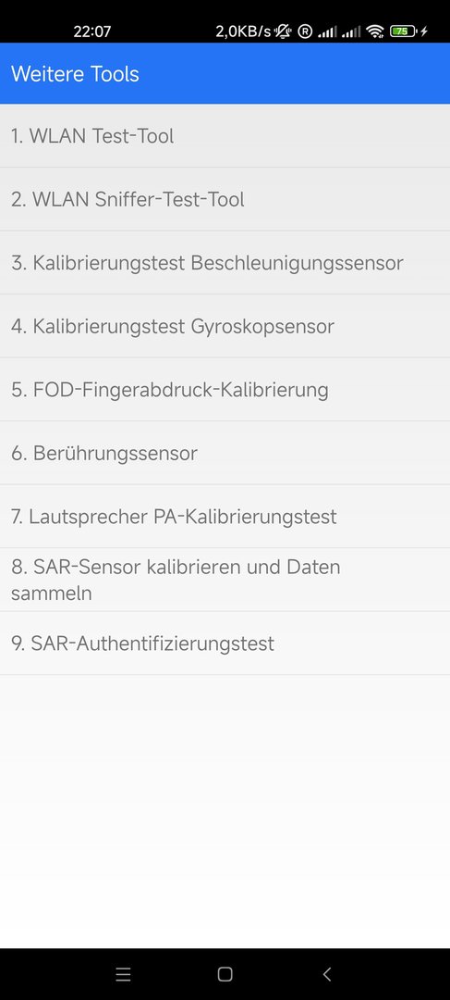450x1000 pixels.
Task: Tap the Weitere Tools header title
Action: point(75,74)
